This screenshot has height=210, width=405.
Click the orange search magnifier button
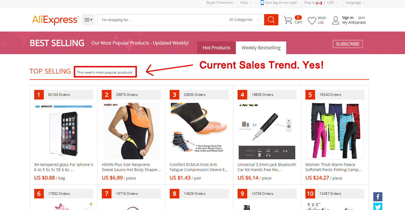pyautogui.click(x=271, y=20)
